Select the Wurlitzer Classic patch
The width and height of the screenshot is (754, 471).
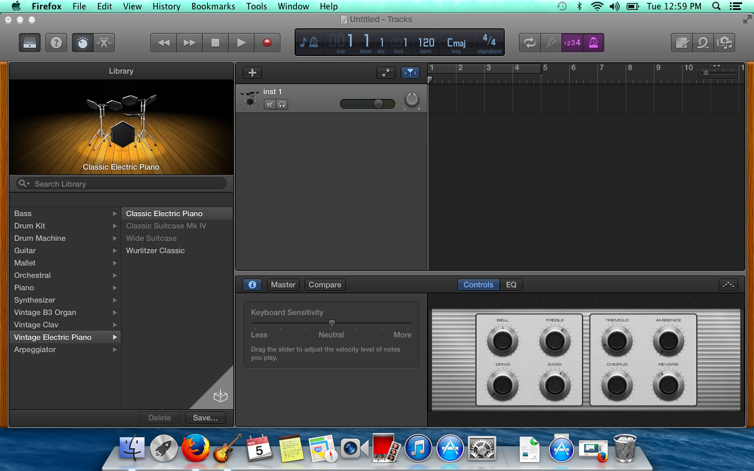[156, 251]
